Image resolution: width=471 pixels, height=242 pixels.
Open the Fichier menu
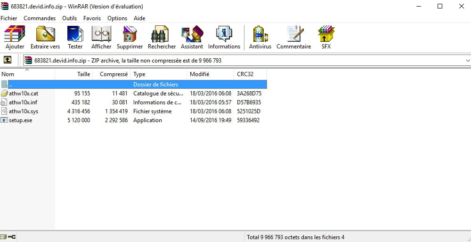(8, 18)
